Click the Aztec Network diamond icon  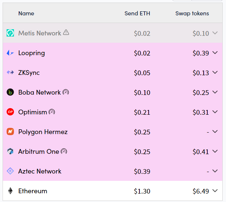coord(10,171)
